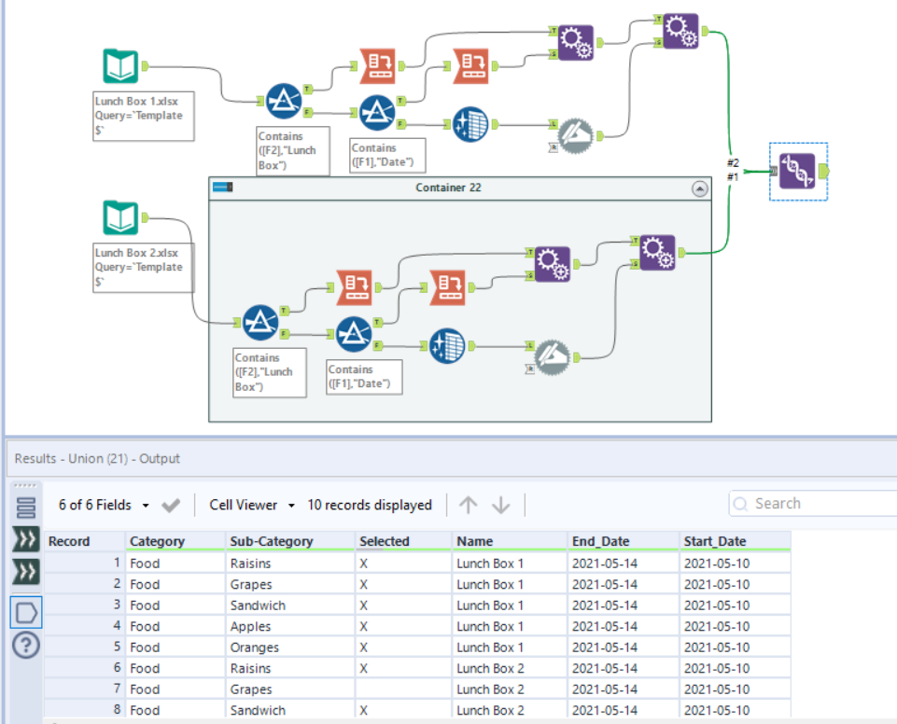Select the Dynamic Rename tool in Container 22
897x724 pixels.
[x=552, y=357]
